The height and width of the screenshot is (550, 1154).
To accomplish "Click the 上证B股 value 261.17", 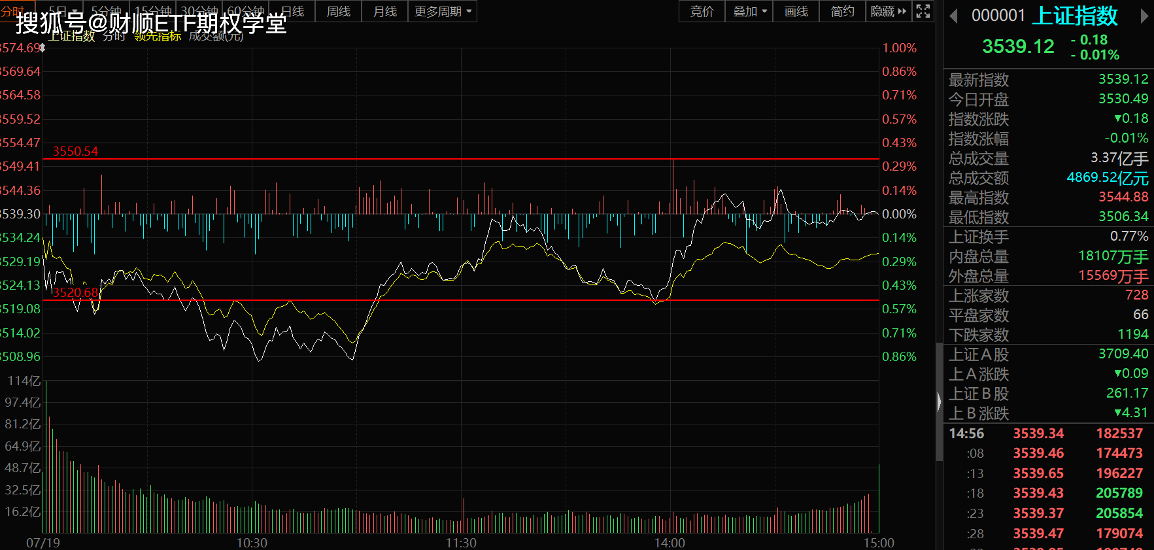I will pos(1127,393).
